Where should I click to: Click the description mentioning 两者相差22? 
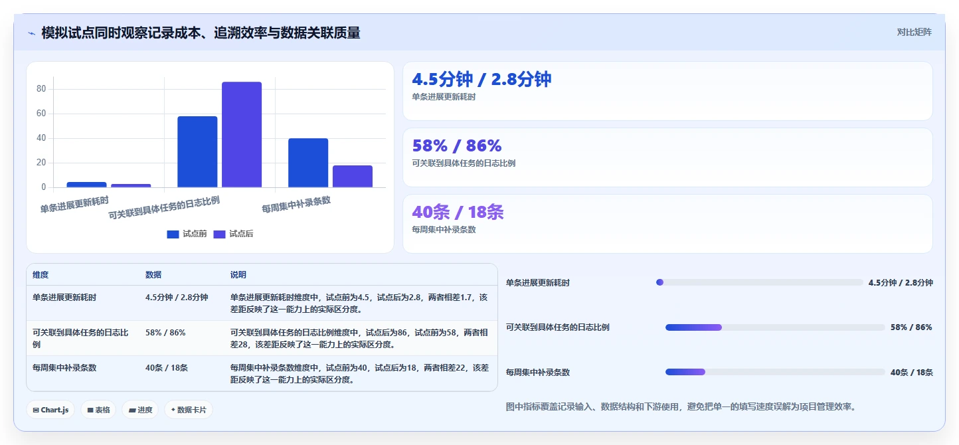tap(359, 374)
